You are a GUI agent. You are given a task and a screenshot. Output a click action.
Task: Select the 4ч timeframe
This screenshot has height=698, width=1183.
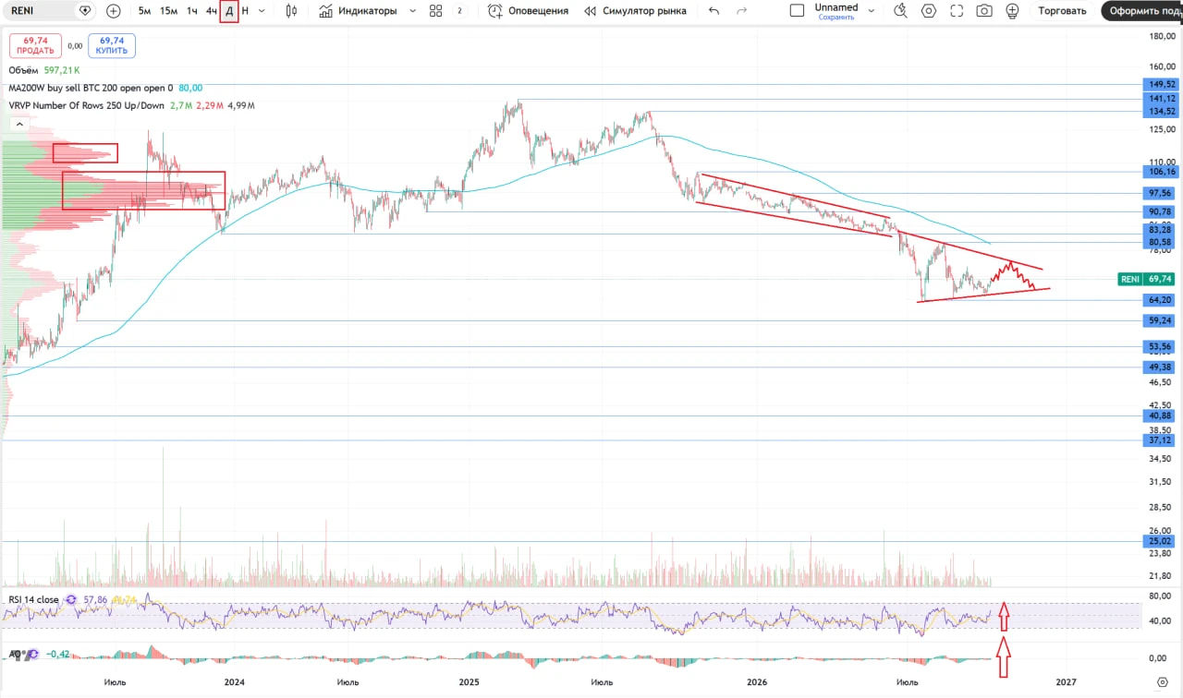212,11
